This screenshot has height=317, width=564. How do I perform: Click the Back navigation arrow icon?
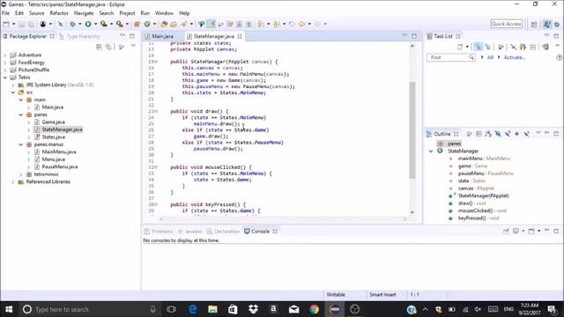tap(301, 24)
